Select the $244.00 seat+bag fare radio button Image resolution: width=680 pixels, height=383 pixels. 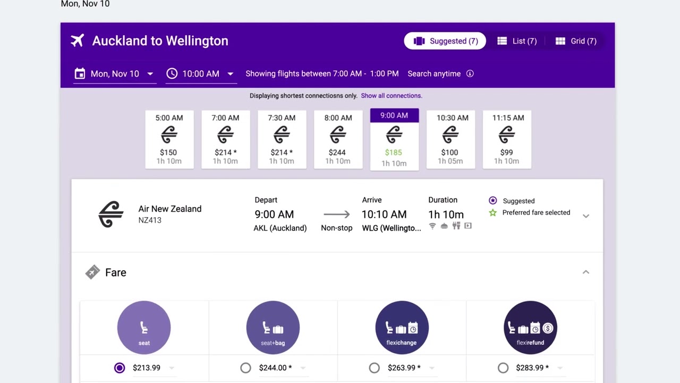(x=245, y=368)
